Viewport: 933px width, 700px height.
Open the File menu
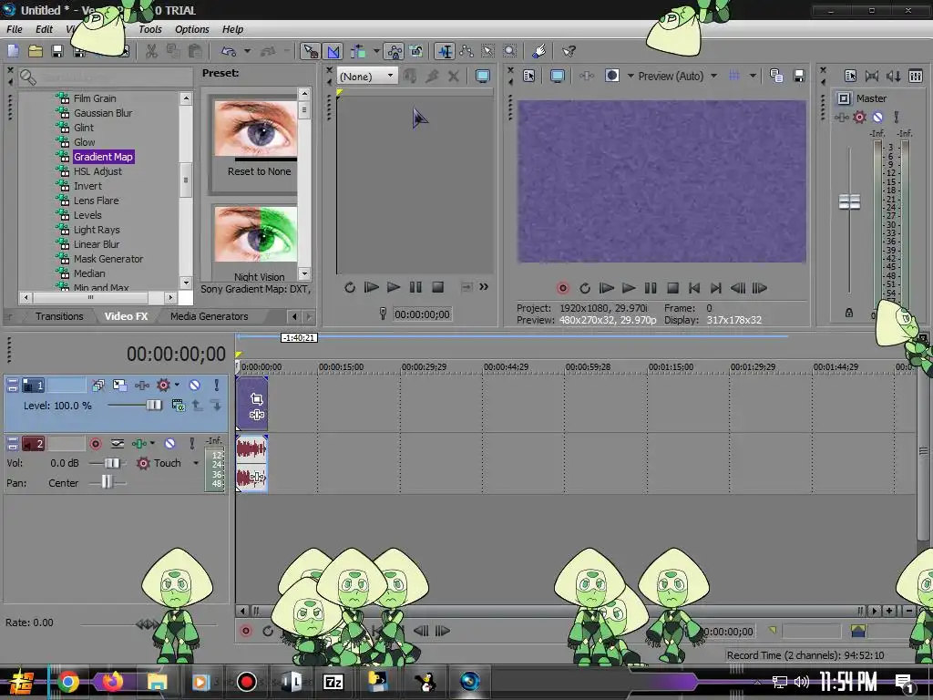tap(15, 29)
